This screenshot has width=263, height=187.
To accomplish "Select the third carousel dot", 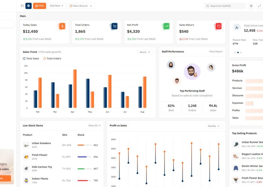I will pyautogui.click(x=241, y=52).
